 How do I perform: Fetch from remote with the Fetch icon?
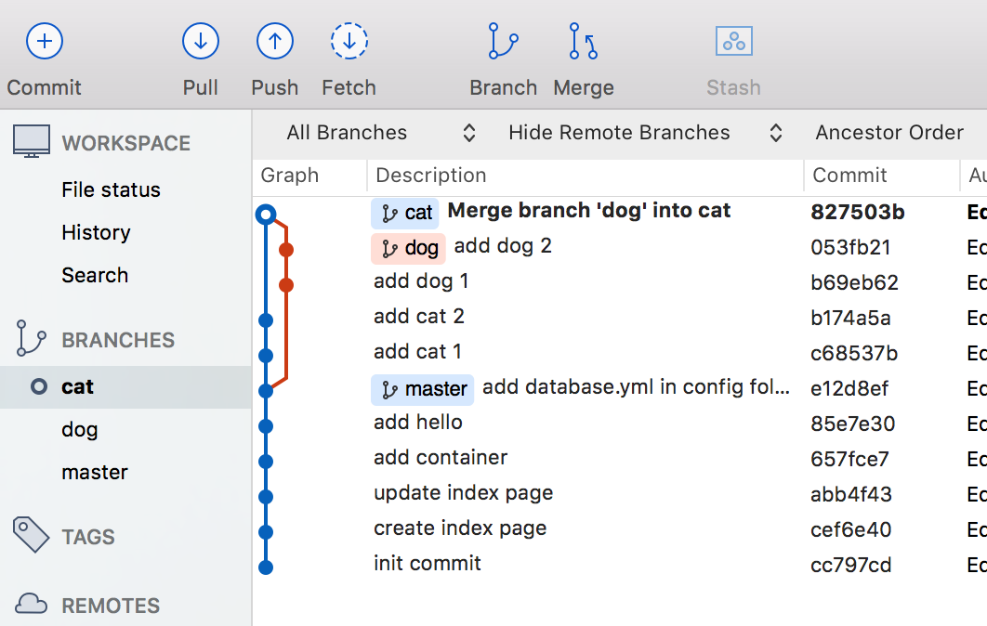tap(349, 41)
